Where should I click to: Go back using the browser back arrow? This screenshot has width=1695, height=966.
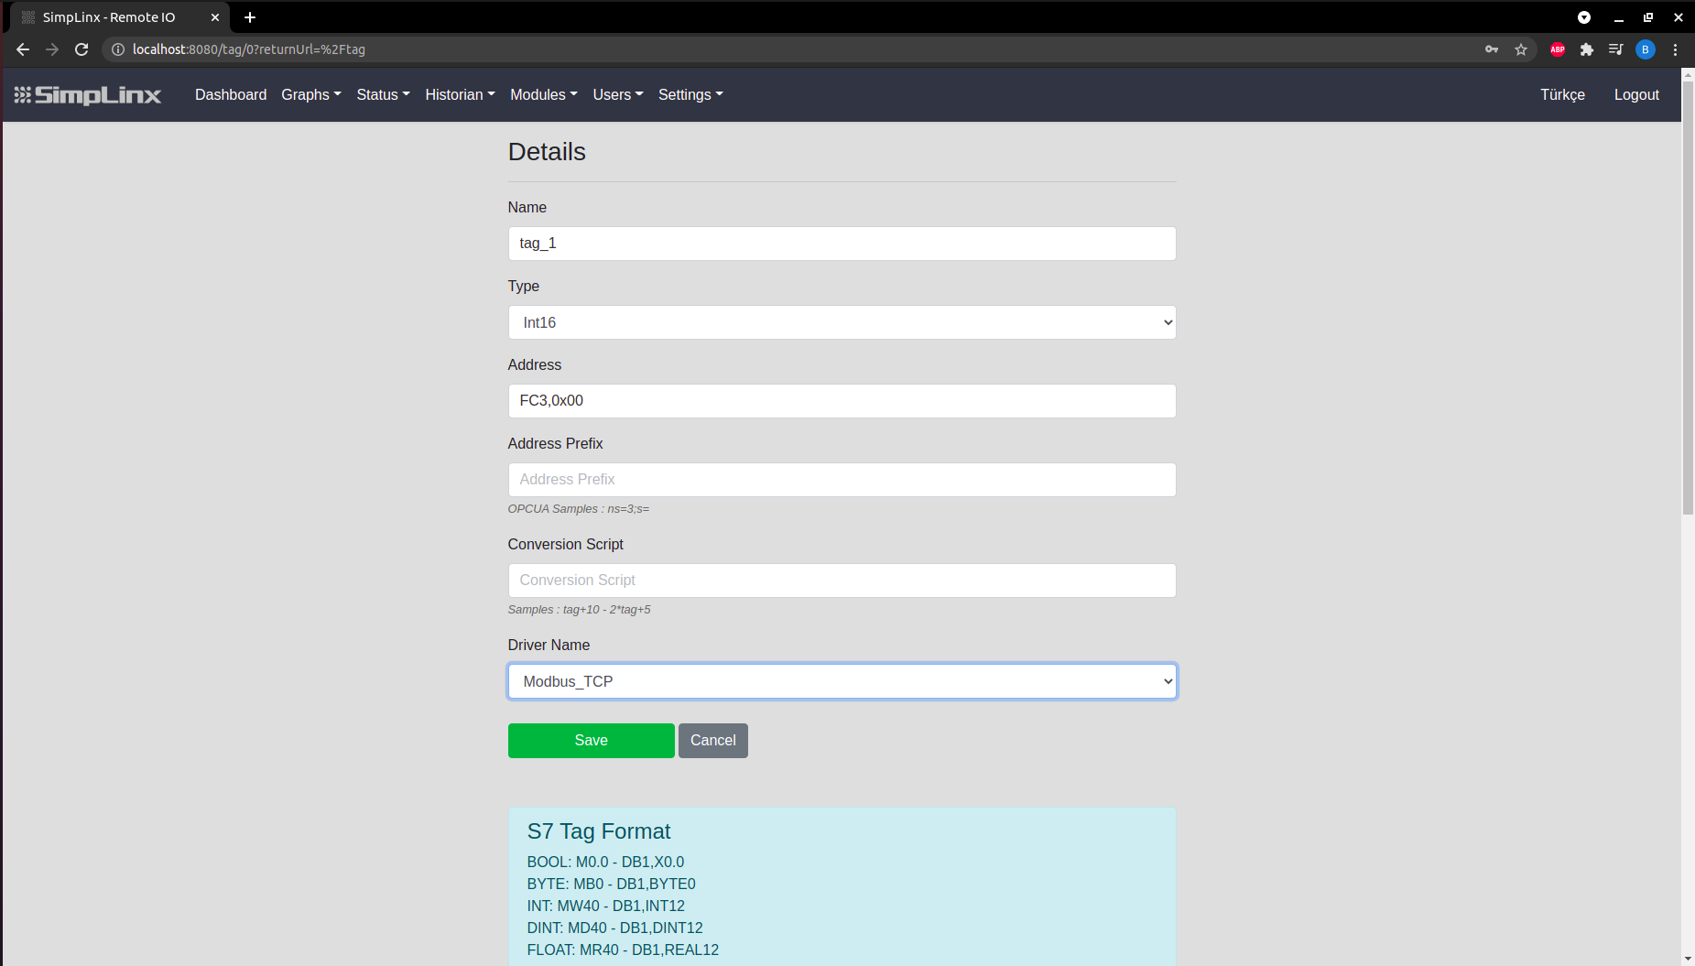[23, 49]
